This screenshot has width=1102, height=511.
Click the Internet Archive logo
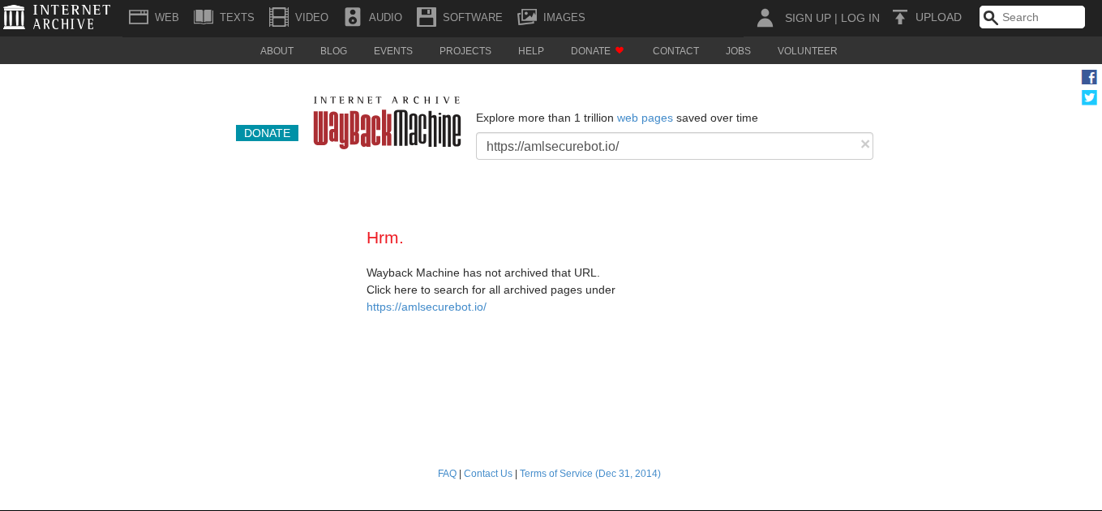(57, 17)
